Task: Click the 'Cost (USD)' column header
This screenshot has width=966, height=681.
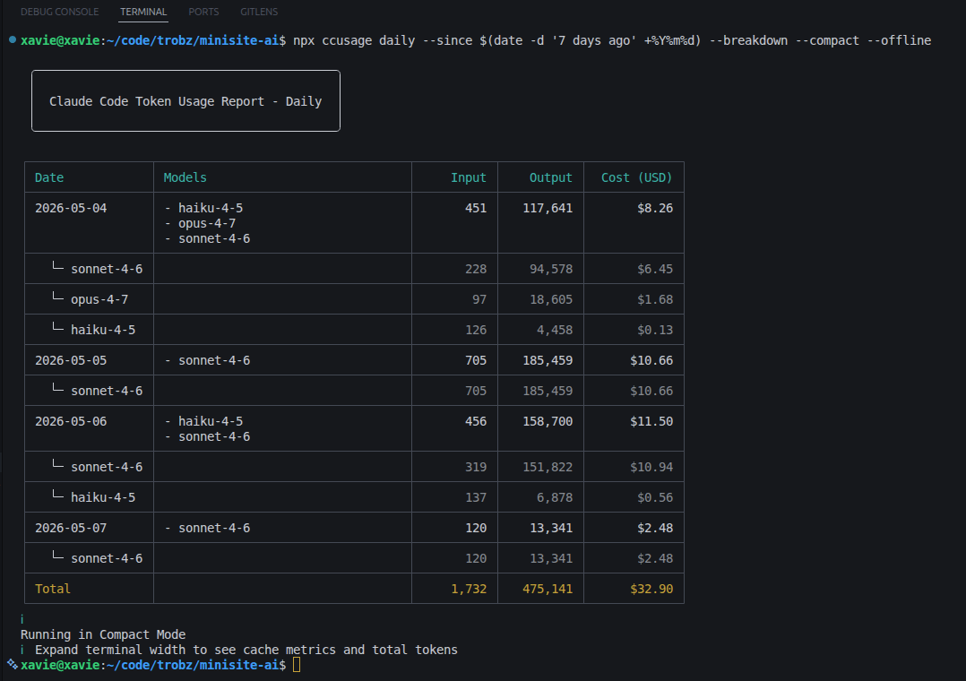Action: pos(636,177)
